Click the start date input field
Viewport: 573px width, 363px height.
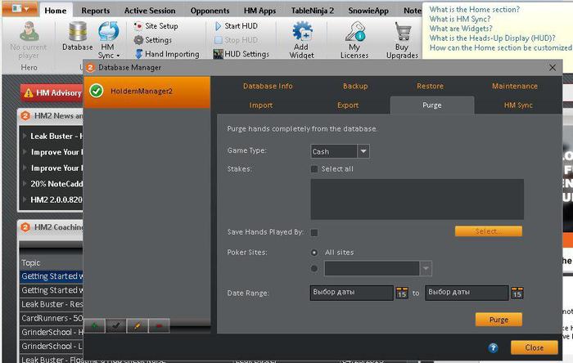click(351, 293)
